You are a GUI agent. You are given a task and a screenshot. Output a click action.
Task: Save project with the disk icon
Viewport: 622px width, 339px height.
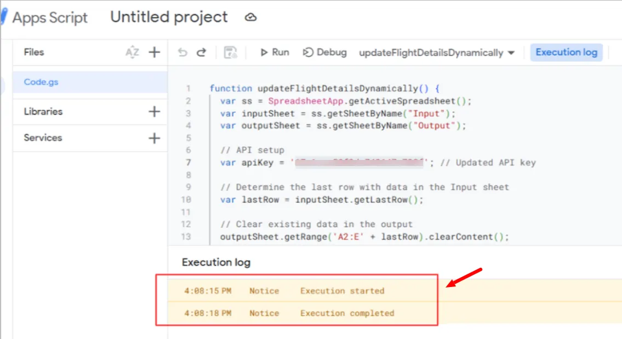(230, 53)
